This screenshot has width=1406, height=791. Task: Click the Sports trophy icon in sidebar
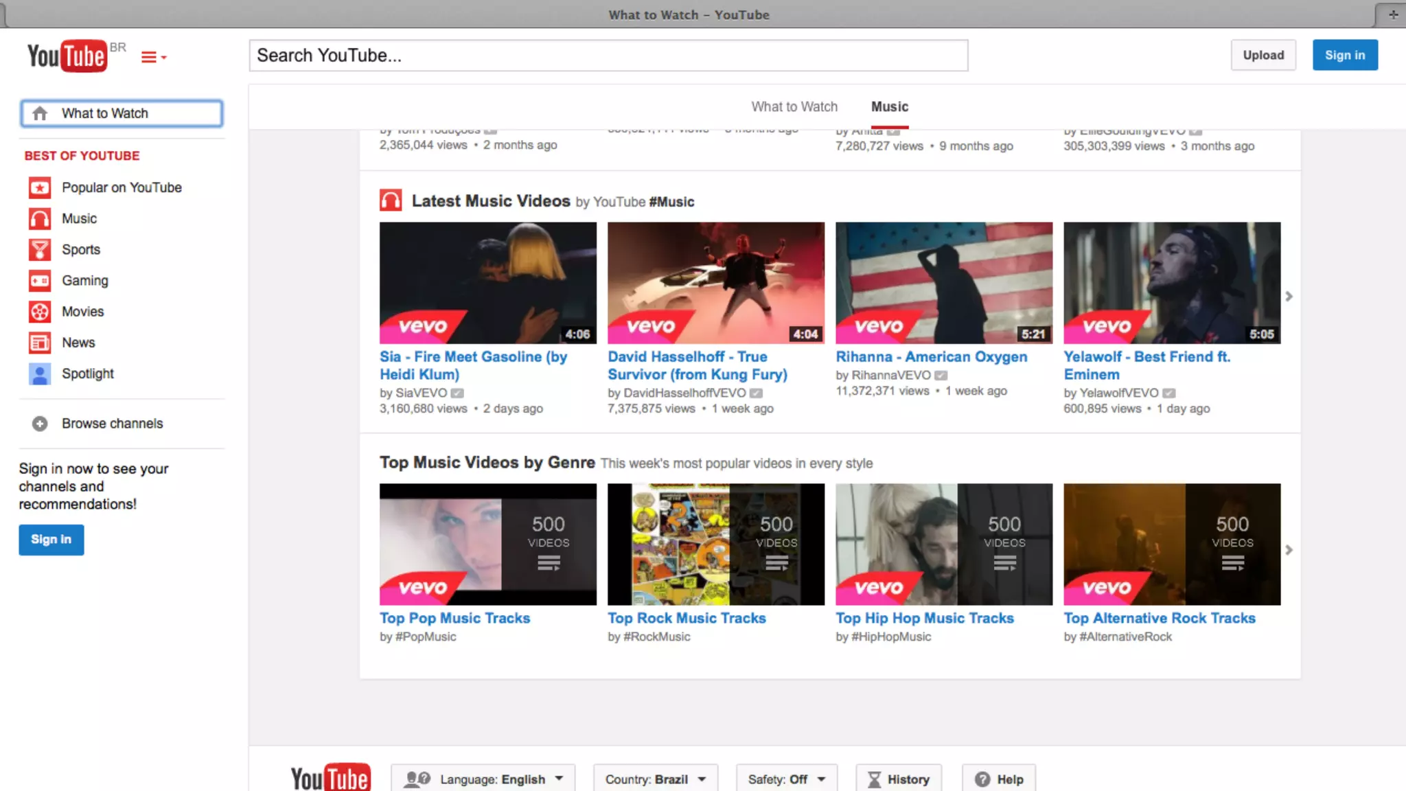click(40, 250)
